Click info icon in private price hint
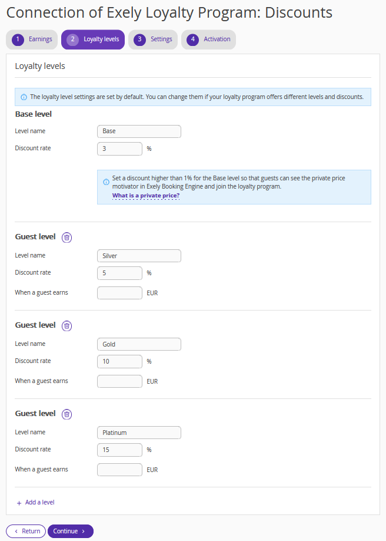Viewport: 386px width, 541px height. click(106, 182)
